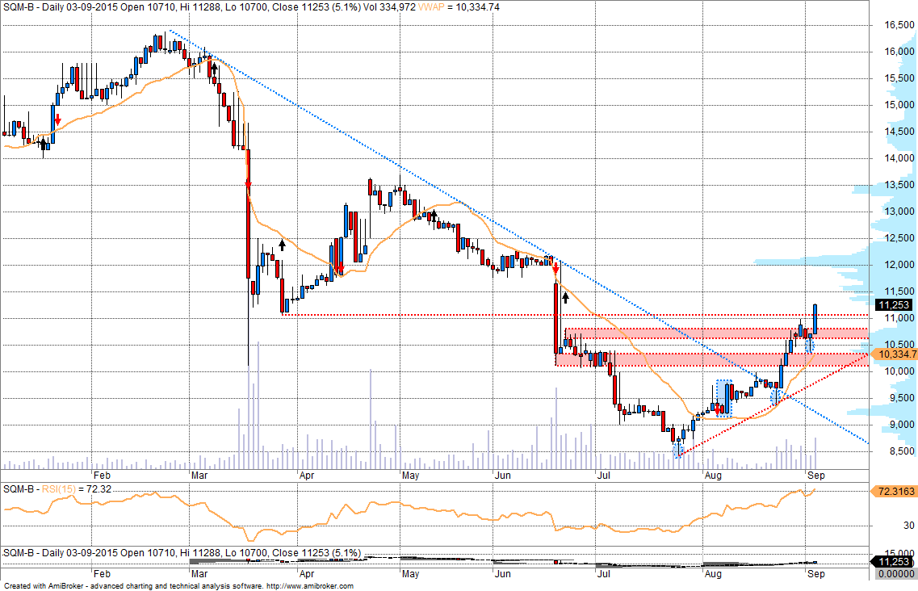Screen dimensions: 918x591
Task: Select the black up arrow in early May
Action: click(434, 215)
